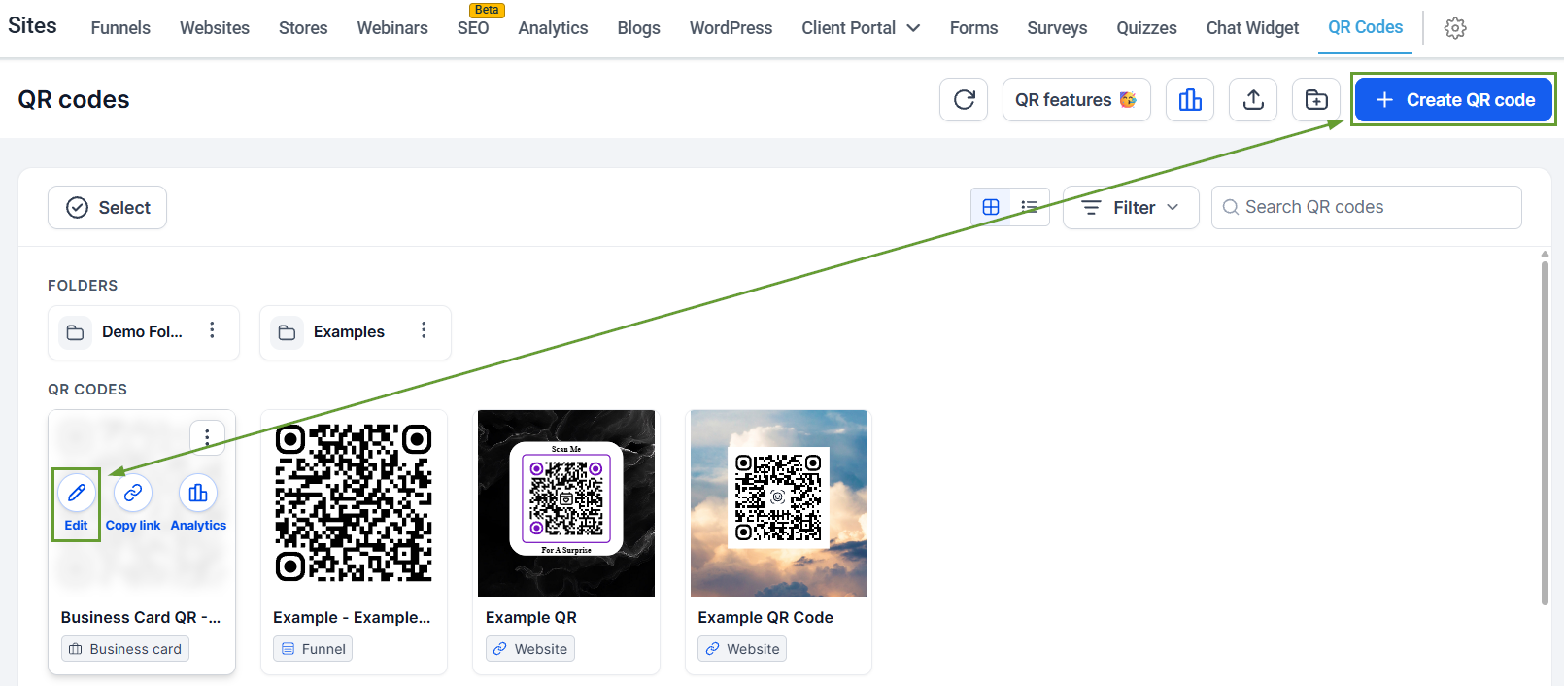This screenshot has width=1564, height=686.
Task: Open three-dot menu for Examples folder
Action: click(x=424, y=331)
